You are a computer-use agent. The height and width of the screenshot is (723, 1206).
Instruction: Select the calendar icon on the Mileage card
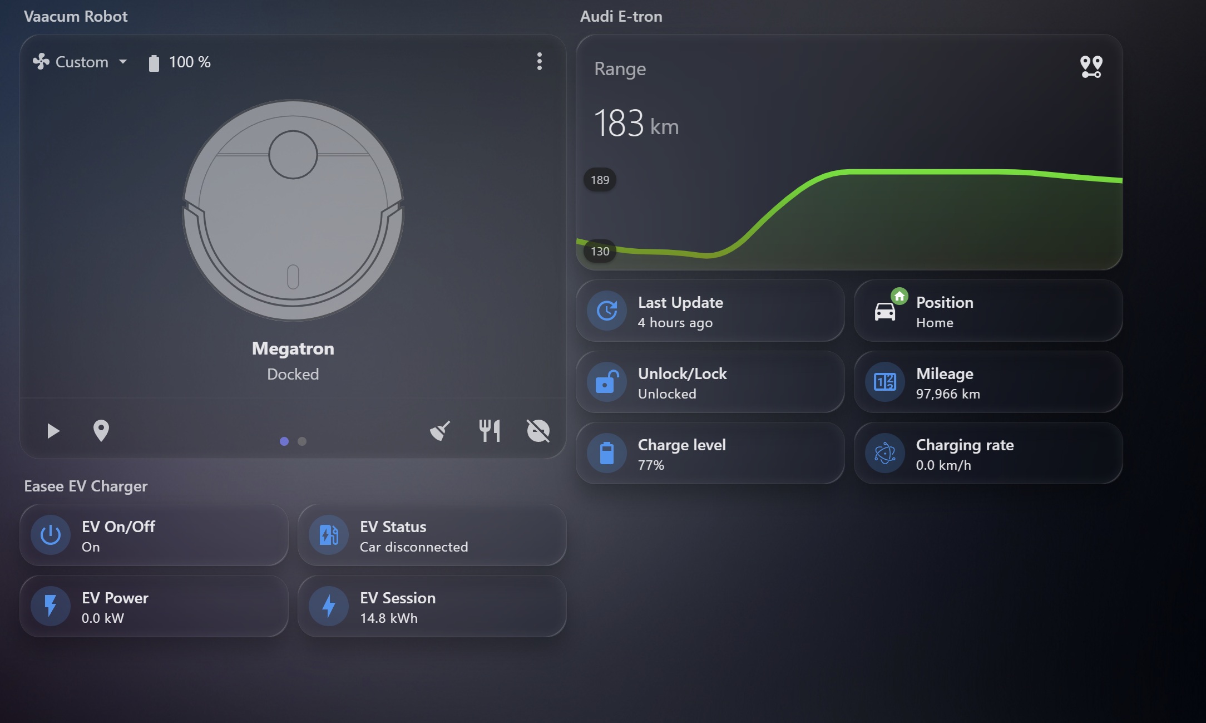(x=885, y=382)
